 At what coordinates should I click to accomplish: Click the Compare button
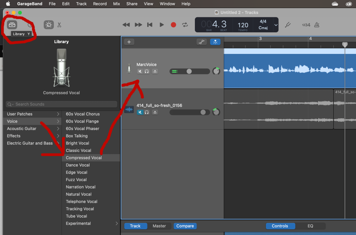click(x=185, y=226)
